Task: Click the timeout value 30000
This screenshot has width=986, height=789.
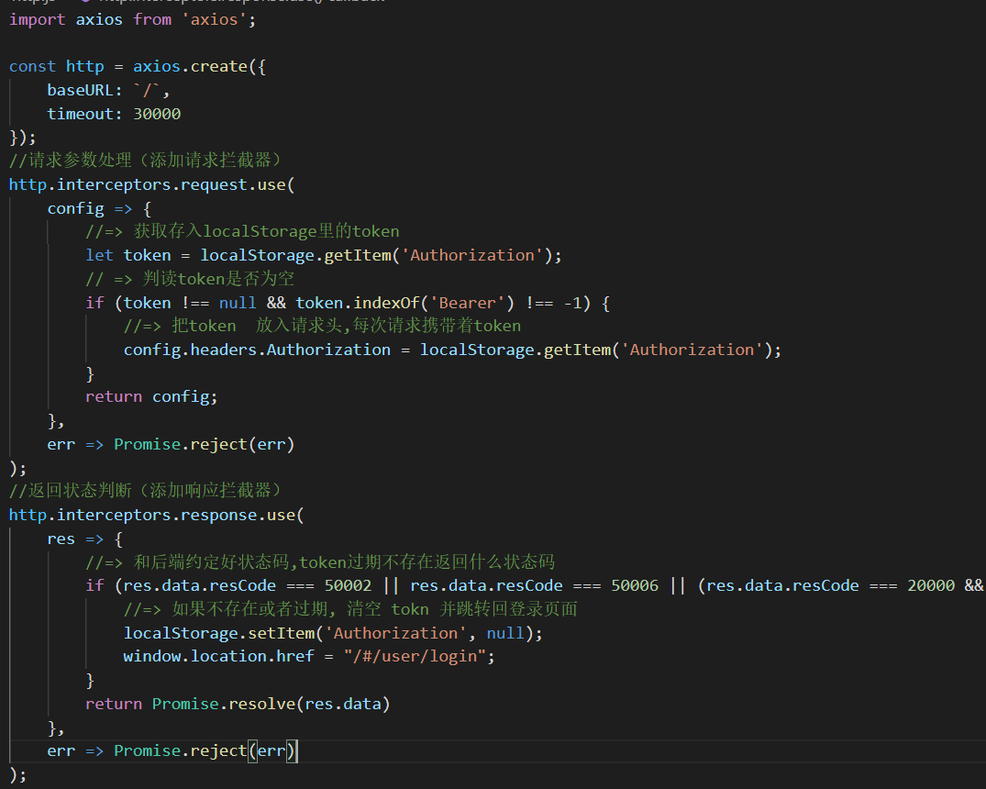Action: (157, 114)
